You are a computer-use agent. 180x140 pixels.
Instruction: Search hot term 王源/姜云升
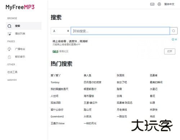click(x=91, y=103)
